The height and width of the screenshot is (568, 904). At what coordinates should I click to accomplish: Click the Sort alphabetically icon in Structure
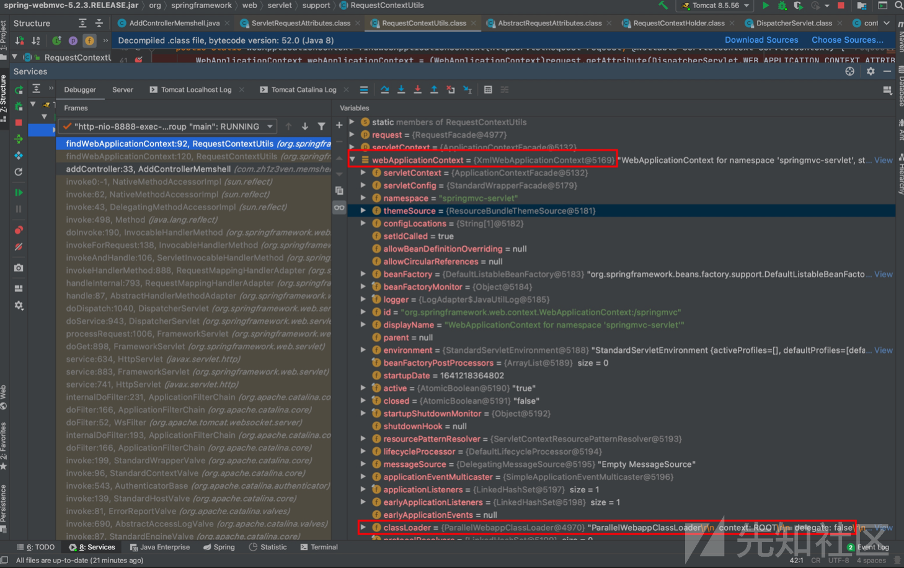35,40
